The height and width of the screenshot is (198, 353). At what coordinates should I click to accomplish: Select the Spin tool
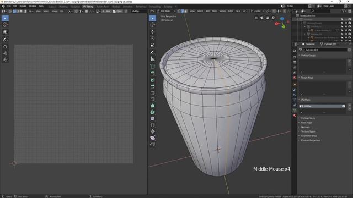click(x=153, y=112)
